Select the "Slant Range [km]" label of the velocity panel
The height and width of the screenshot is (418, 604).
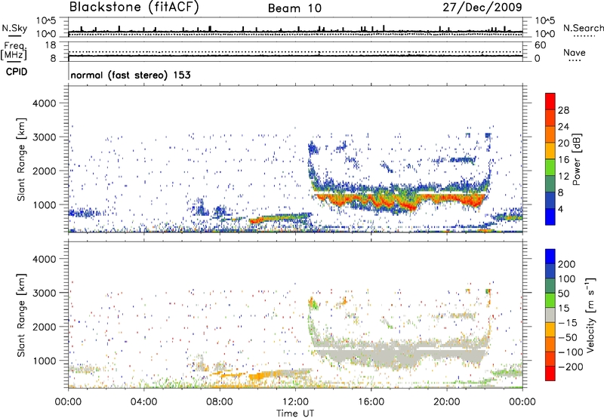point(21,315)
